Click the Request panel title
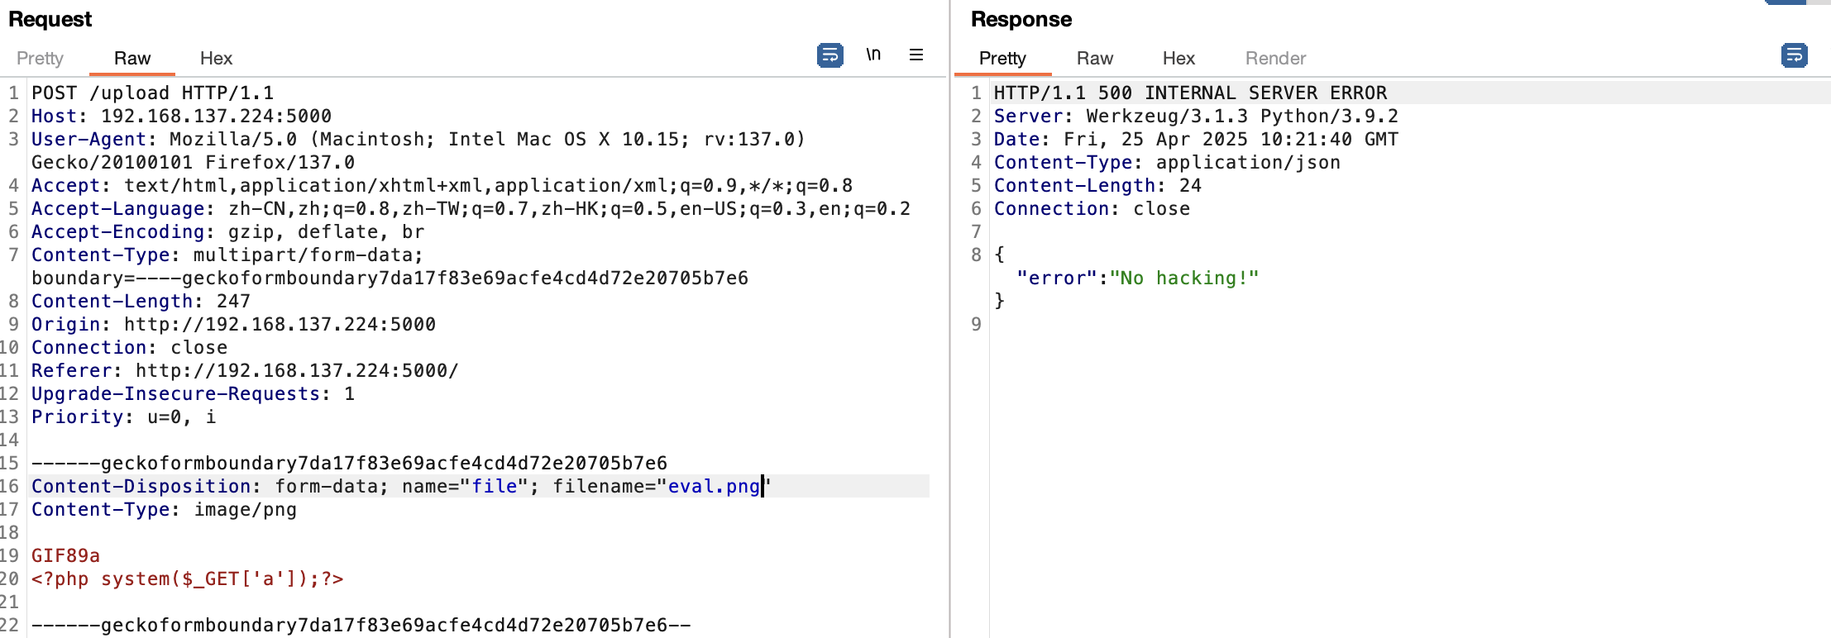 [x=50, y=19]
